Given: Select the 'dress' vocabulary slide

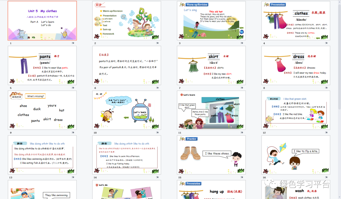Looking at the screenshot, I should (x=296, y=65).
